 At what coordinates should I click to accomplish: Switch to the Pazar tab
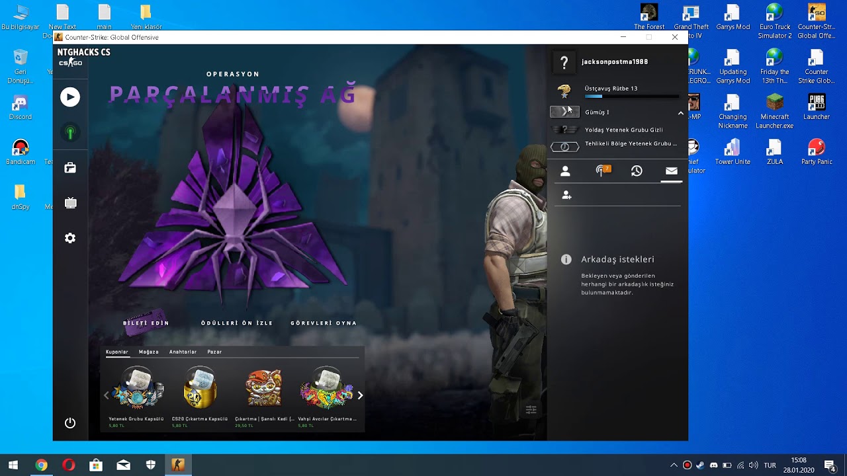point(214,352)
